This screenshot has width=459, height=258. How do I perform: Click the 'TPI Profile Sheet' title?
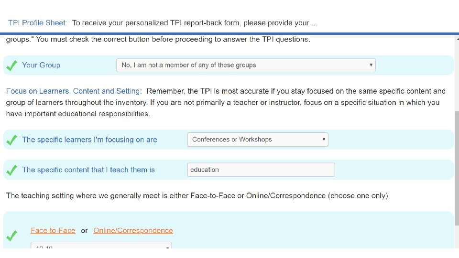(x=37, y=22)
